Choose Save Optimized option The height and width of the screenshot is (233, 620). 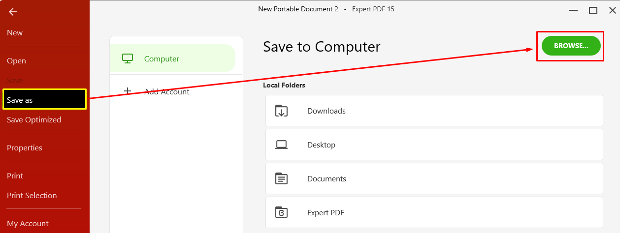34,120
